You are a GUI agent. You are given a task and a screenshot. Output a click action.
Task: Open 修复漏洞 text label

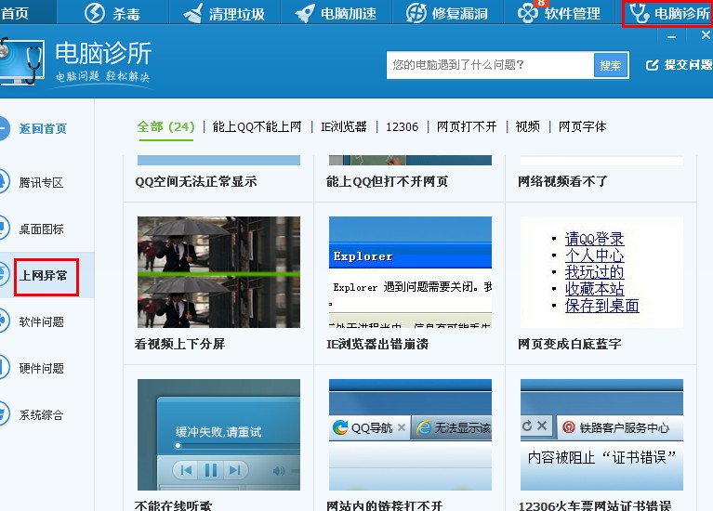pos(460,14)
